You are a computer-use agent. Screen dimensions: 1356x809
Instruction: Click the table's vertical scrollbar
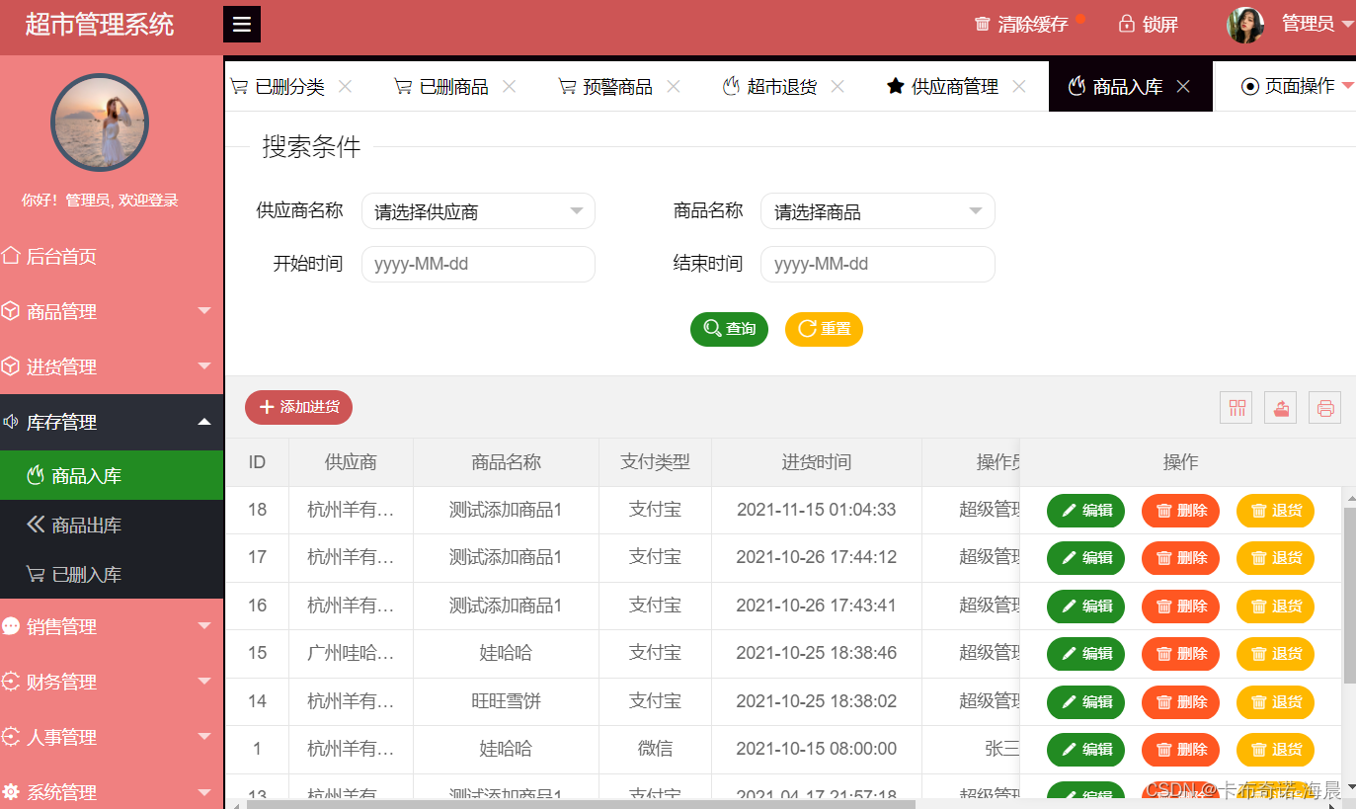(1349, 596)
